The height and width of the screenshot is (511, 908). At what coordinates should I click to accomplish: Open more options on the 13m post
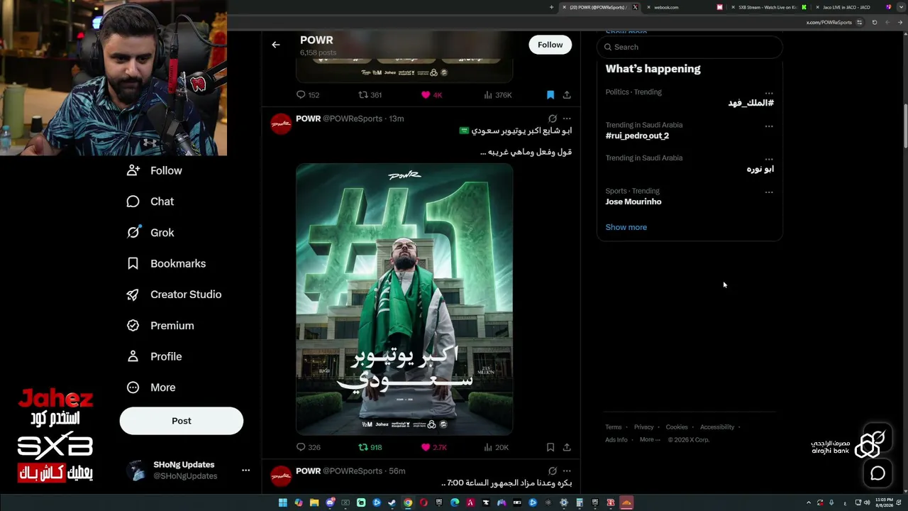tap(567, 119)
